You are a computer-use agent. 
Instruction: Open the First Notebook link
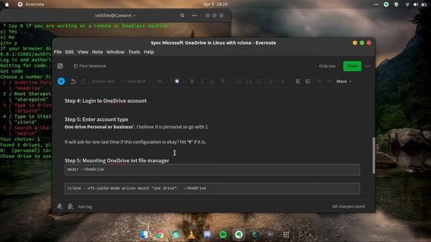(90, 66)
